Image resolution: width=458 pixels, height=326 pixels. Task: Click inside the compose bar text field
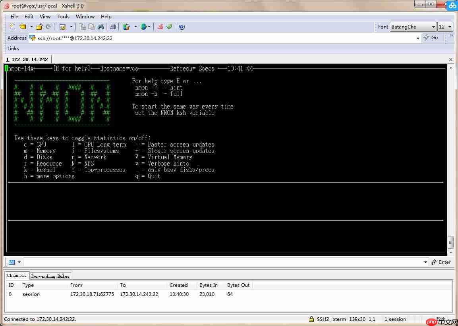[x=222, y=262]
